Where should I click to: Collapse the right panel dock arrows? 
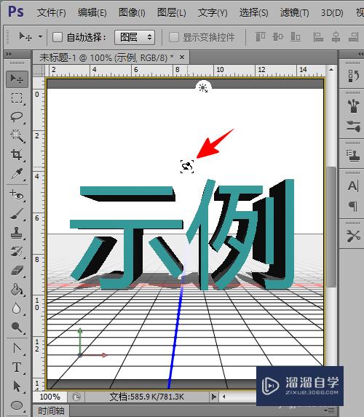point(360,55)
